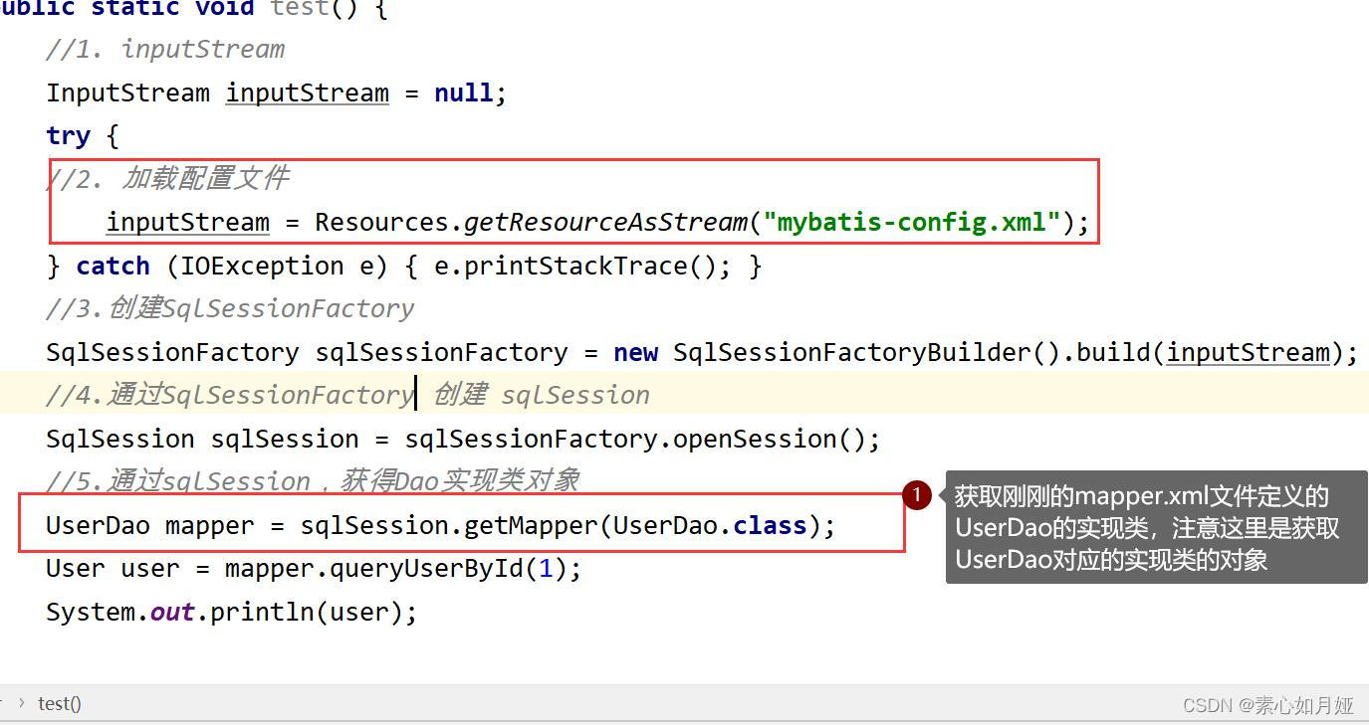This screenshot has height=725, width=1369.
Task: Click the SqlSessionFactory type in the declaration
Action: coord(172,352)
